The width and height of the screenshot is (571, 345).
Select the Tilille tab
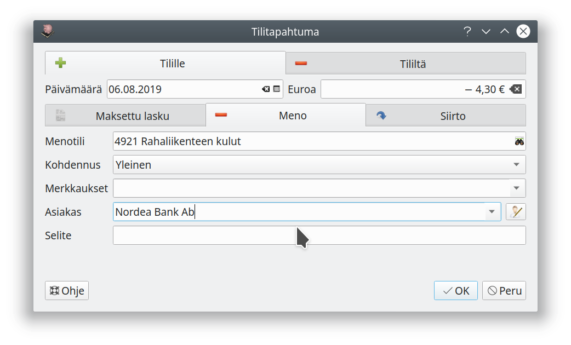(x=165, y=64)
